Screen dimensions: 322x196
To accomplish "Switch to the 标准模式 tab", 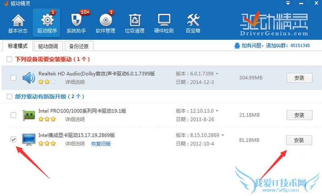I will (x=18, y=46).
